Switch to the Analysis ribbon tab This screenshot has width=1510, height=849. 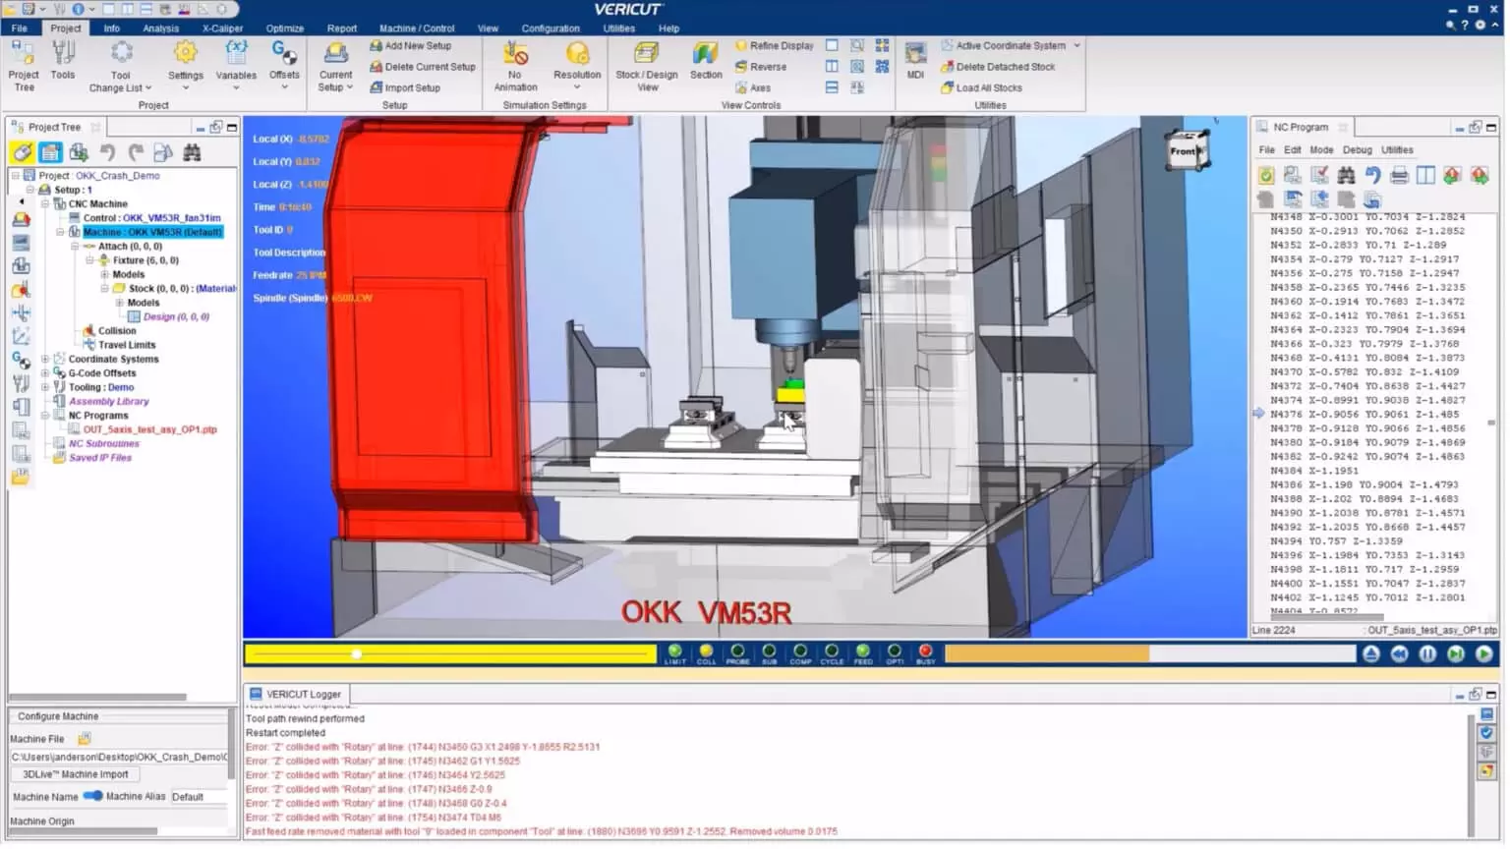(160, 28)
